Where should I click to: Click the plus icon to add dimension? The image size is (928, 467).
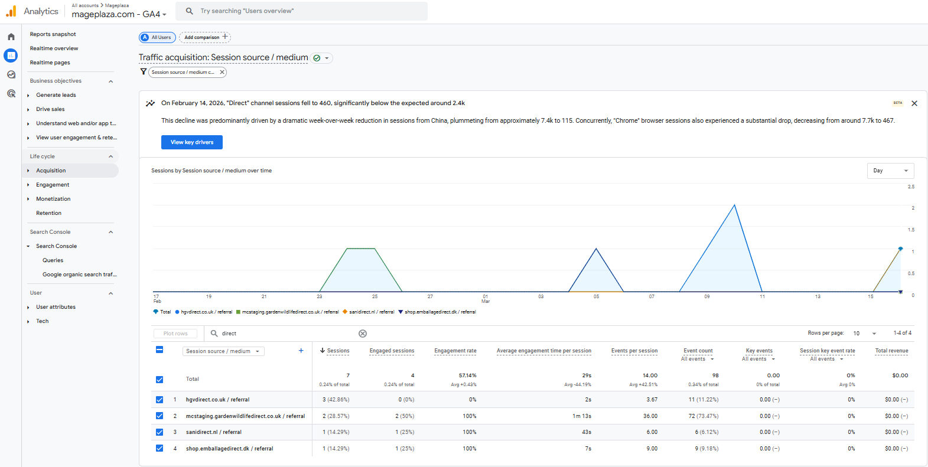click(x=301, y=351)
